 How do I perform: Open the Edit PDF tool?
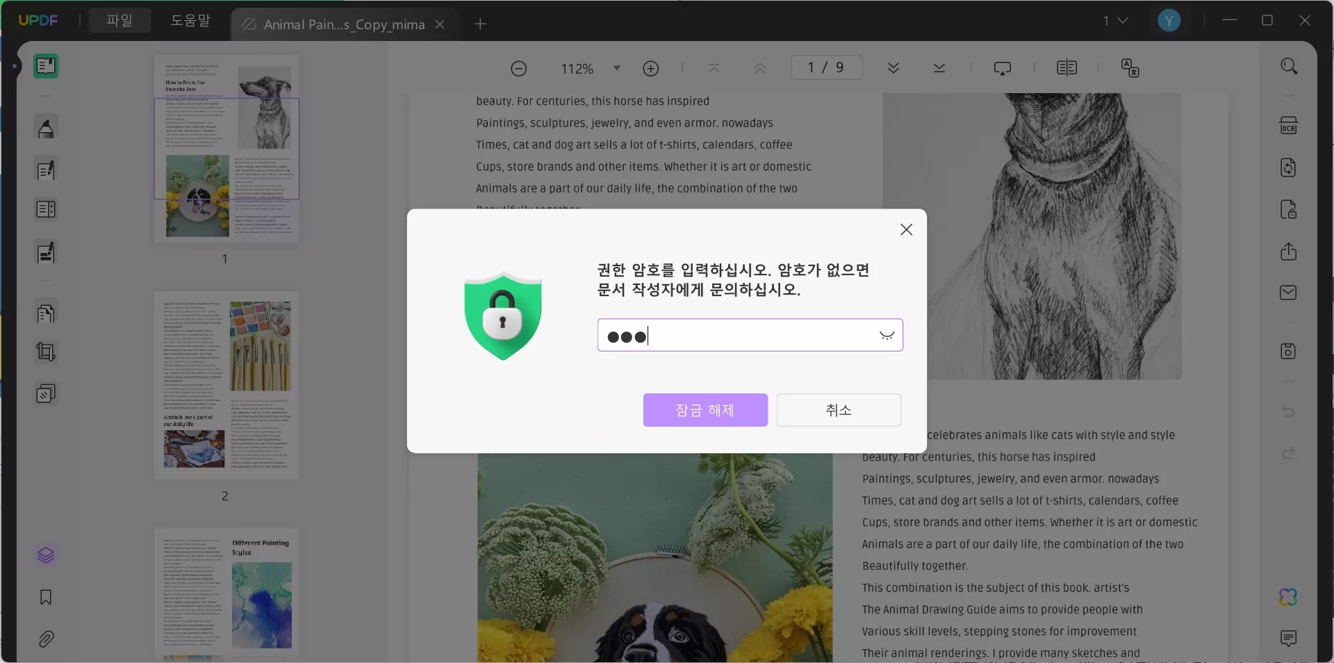click(46, 170)
